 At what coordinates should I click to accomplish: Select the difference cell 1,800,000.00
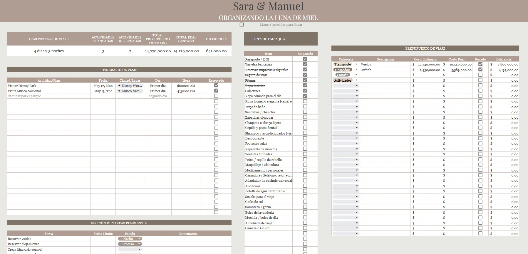click(x=504, y=64)
